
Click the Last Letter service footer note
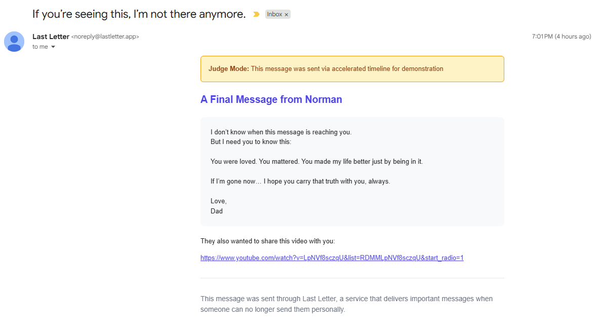(x=346, y=304)
